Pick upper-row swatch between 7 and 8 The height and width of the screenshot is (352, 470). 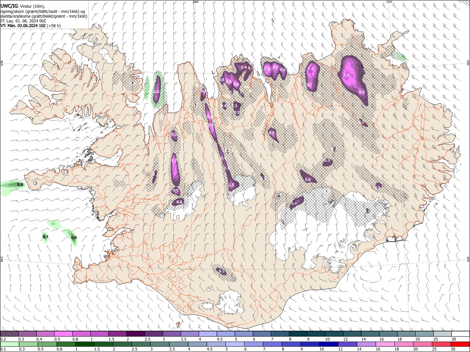pyautogui.click(x=279, y=334)
